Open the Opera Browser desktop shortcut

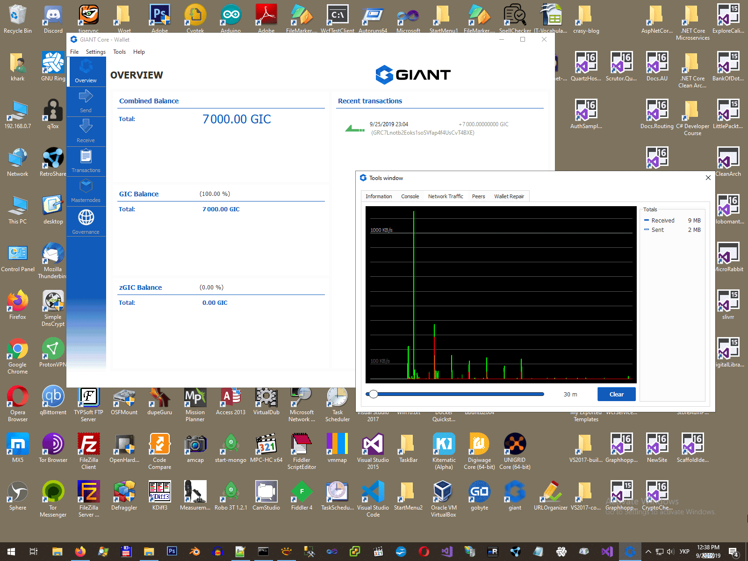tap(18, 403)
